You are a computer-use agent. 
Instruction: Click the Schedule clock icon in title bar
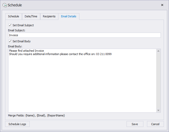coord(5,5)
